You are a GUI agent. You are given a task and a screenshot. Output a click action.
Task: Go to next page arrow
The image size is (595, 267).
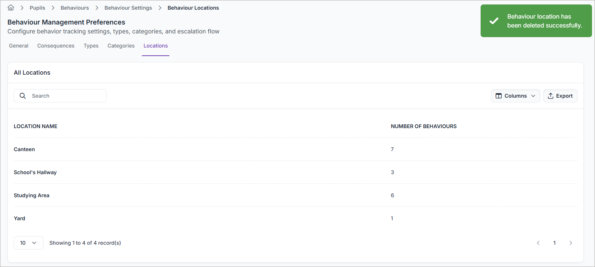570,243
